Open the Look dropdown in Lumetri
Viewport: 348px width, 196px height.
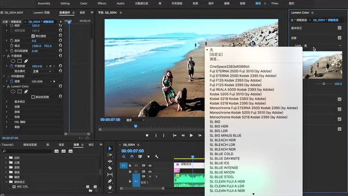coord(322,46)
